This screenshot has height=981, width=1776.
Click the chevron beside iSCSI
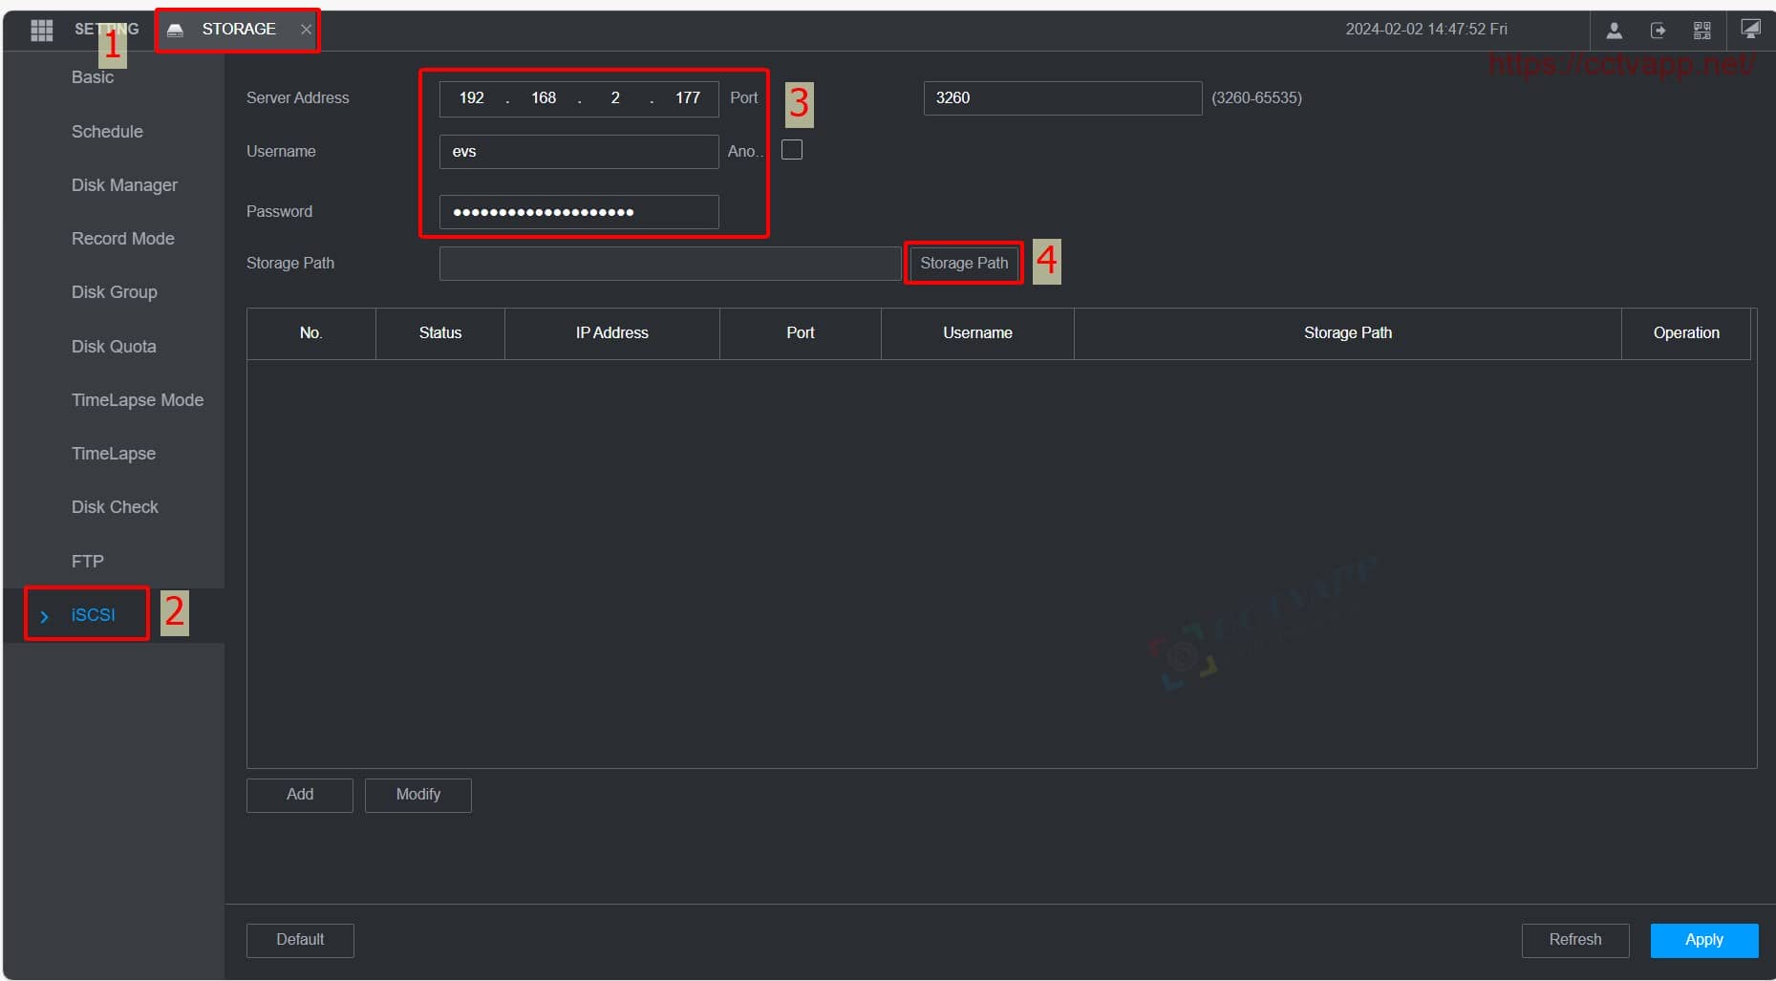click(x=44, y=616)
